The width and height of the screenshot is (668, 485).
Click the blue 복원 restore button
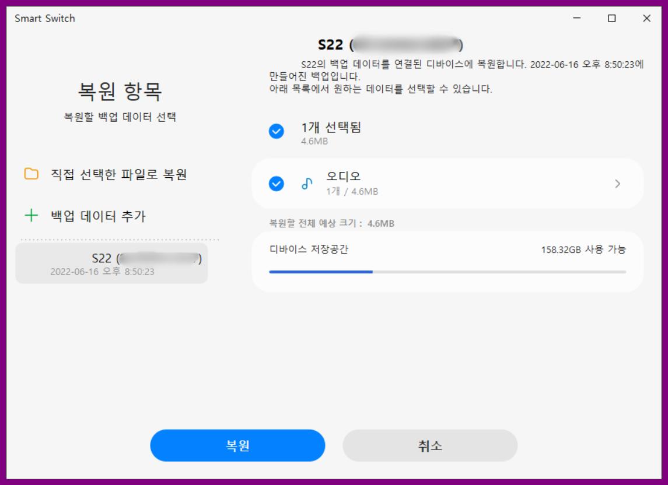(237, 445)
